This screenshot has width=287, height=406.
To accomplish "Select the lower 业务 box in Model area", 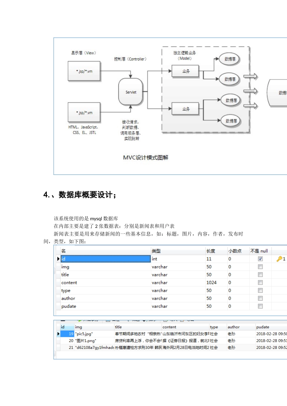I will [185, 109].
